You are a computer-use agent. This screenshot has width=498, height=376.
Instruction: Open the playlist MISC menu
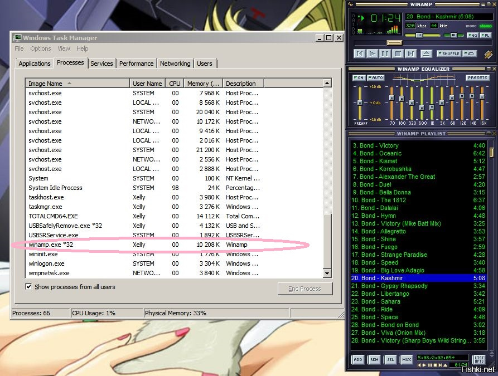click(x=407, y=359)
